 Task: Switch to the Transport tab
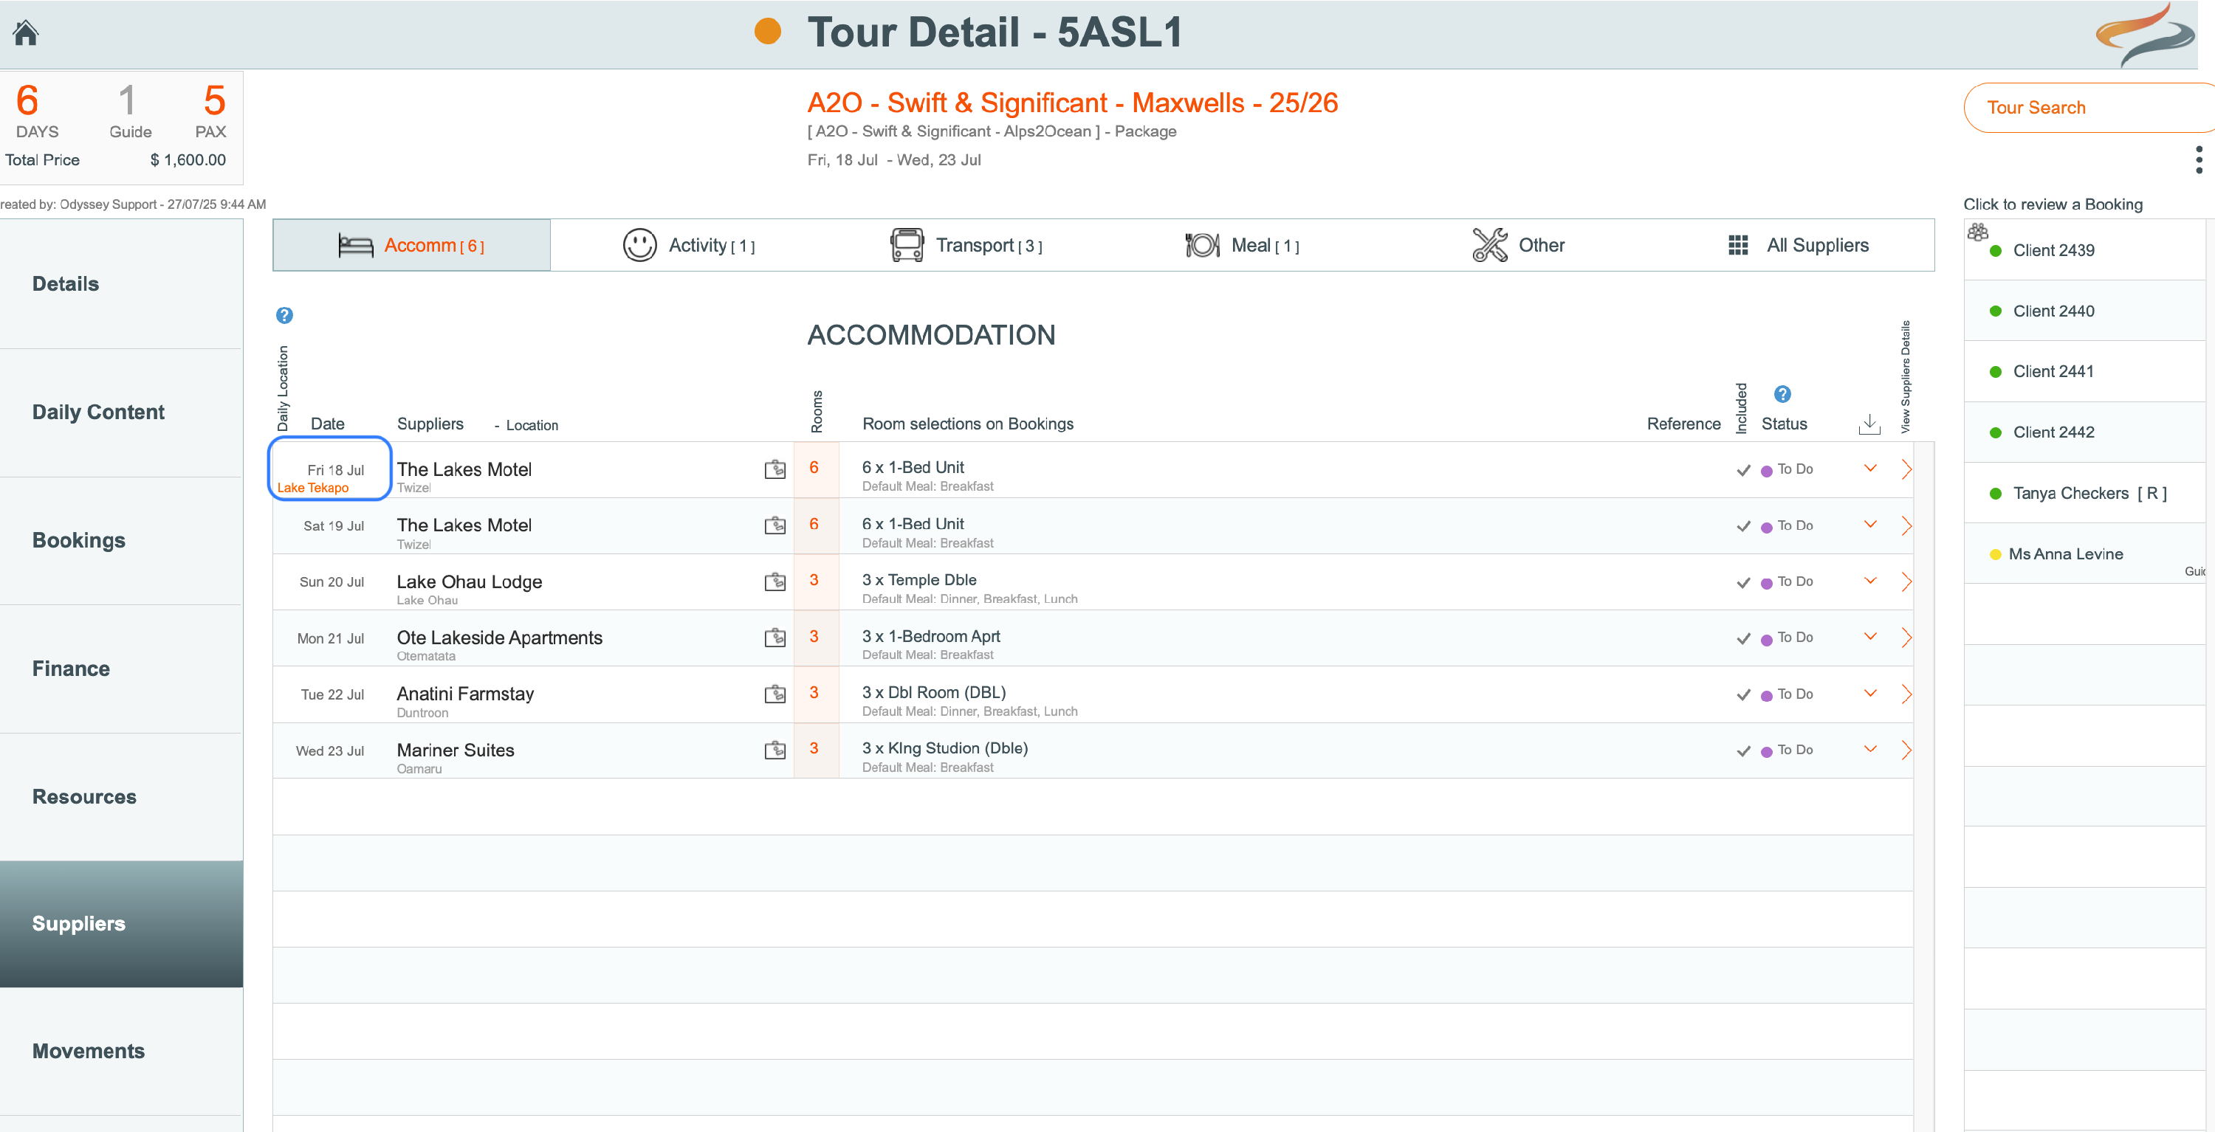pyautogui.click(x=966, y=246)
